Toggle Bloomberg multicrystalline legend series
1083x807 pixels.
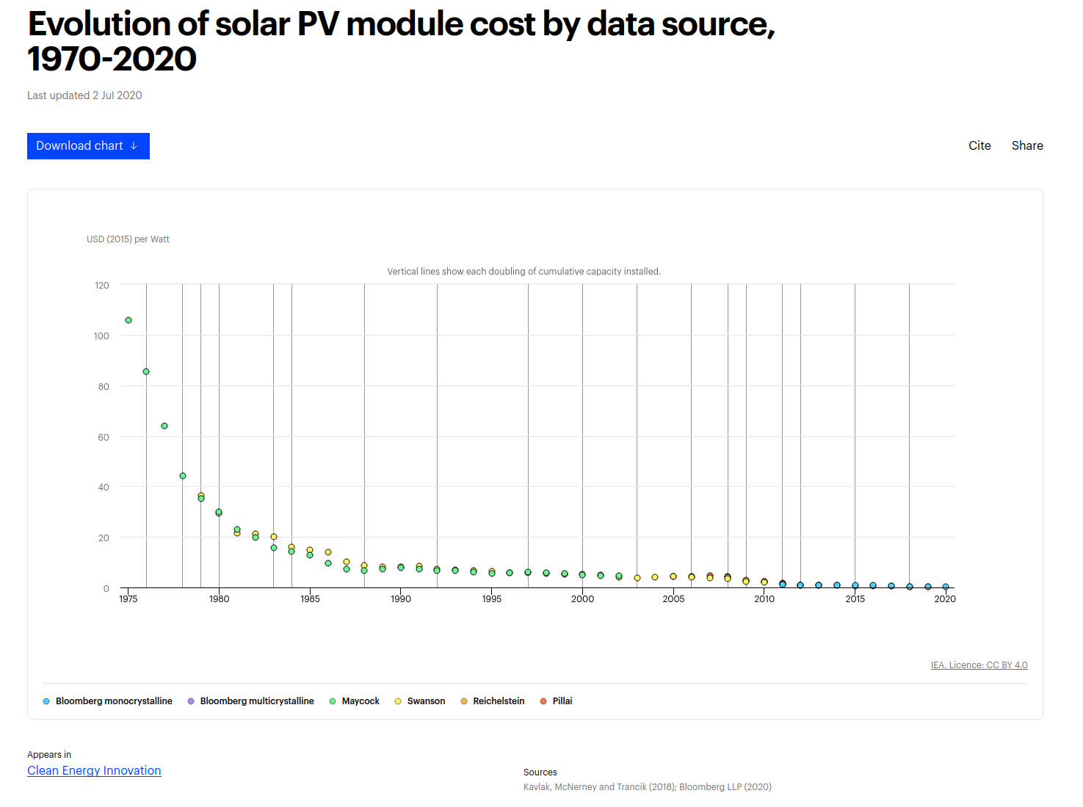click(x=257, y=701)
